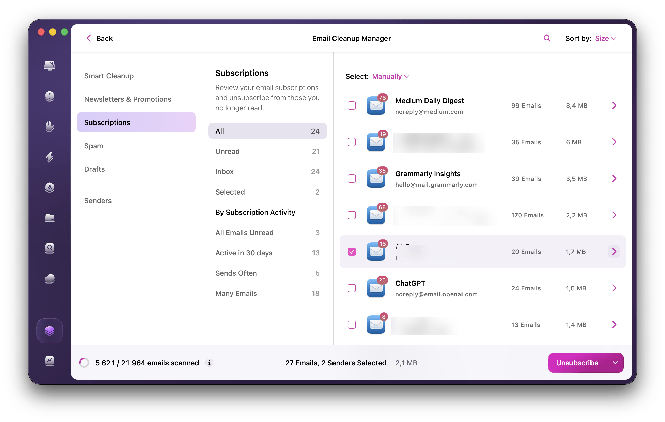The height and width of the screenshot is (422, 665).
Task: Open the Applications icon in sidebar
Action: (50, 187)
